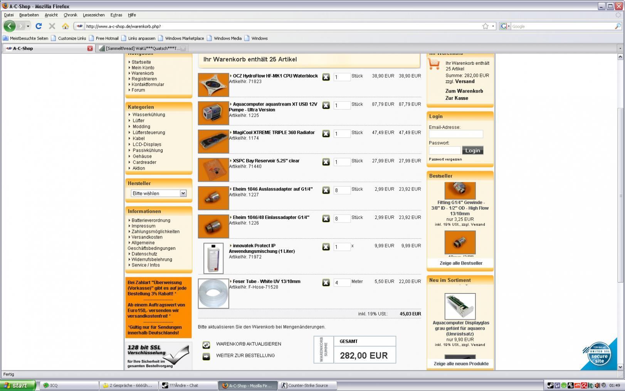625x391 pixels.
Task: Click Passwort vergessen link
Action: click(x=445, y=159)
